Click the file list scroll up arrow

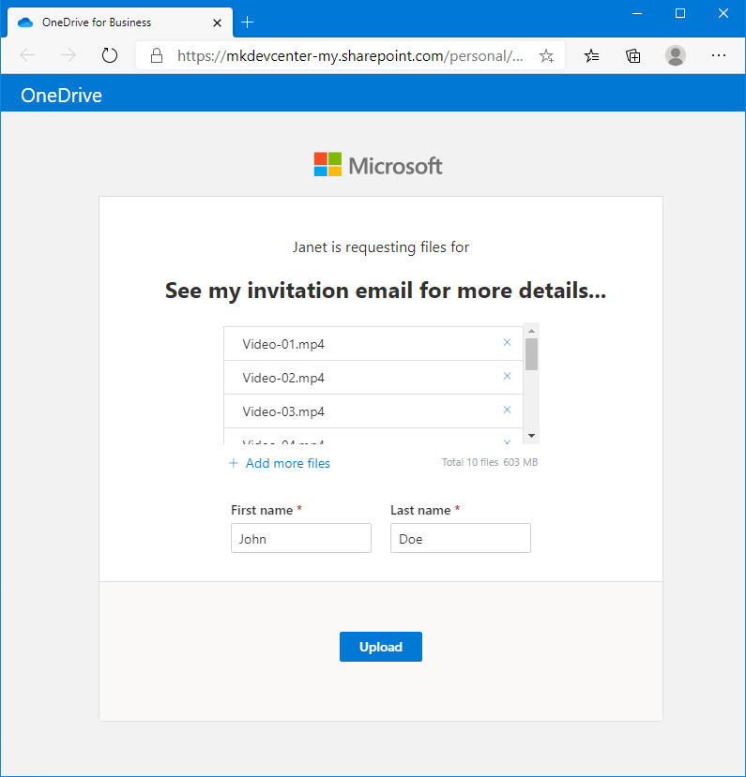click(531, 331)
